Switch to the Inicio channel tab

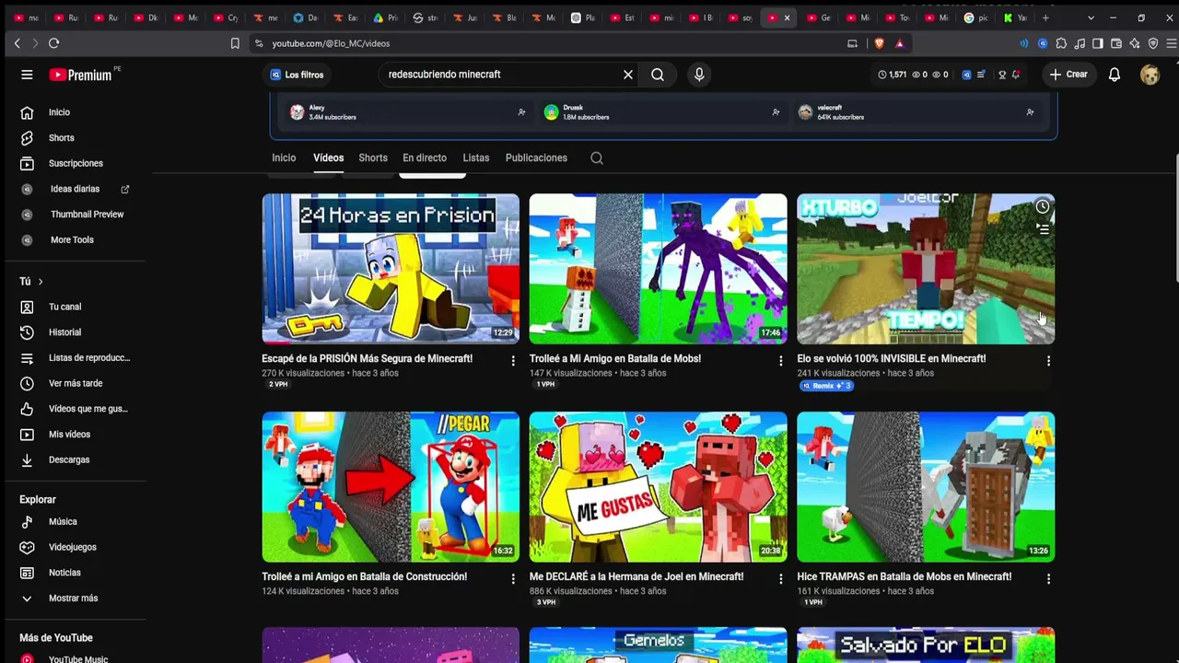[284, 158]
